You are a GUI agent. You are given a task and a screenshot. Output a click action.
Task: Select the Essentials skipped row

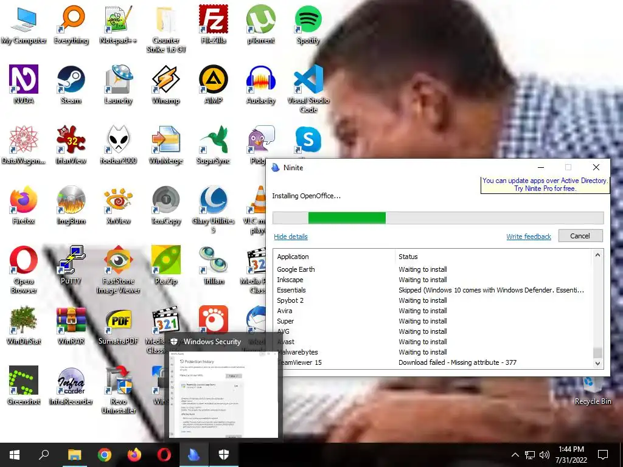pos(433,290)
